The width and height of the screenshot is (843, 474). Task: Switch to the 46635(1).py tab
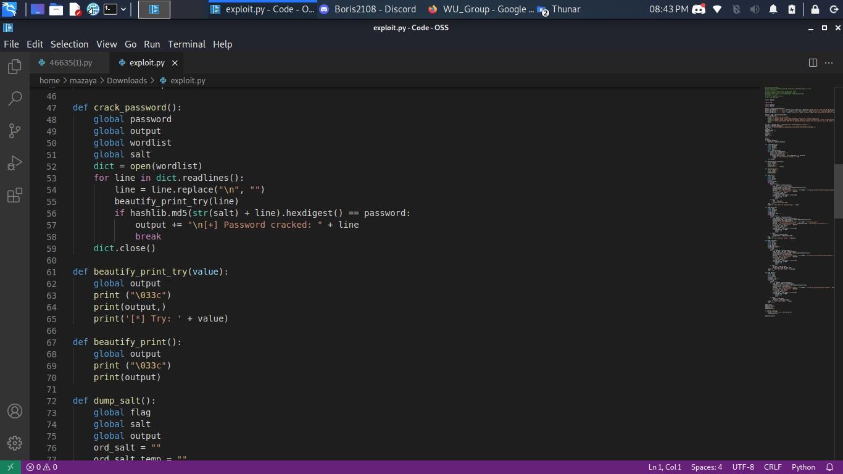[70, 62]
